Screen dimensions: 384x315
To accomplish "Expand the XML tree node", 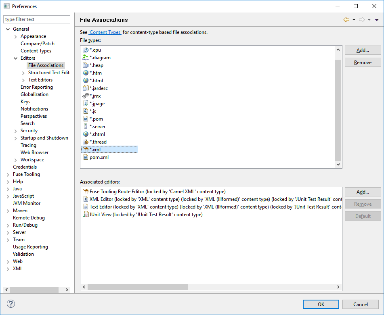I will coord(8,269).
